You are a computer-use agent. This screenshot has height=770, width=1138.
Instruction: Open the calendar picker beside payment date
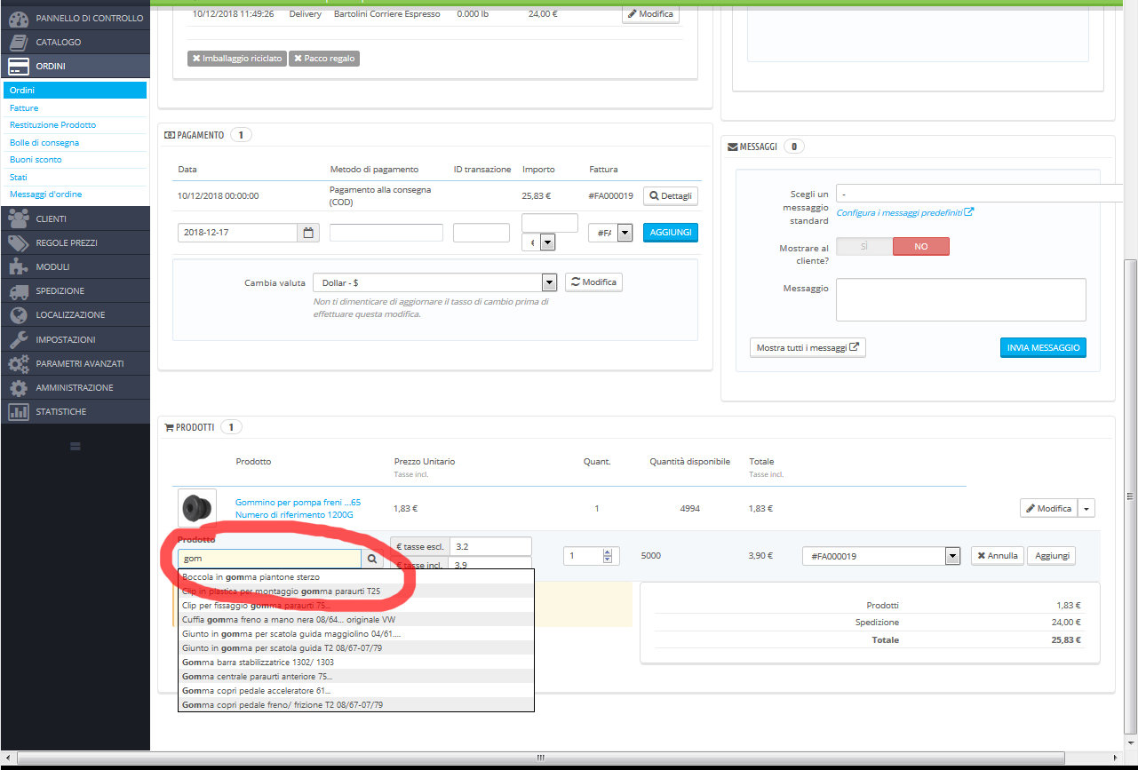click(308, 233)
